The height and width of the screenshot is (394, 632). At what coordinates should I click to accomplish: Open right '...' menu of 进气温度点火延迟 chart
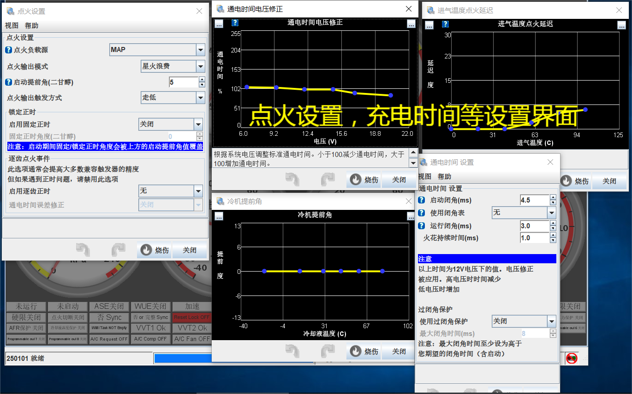coord(621,25)
